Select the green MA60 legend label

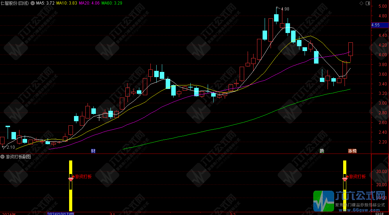click(x=112, y=3)
